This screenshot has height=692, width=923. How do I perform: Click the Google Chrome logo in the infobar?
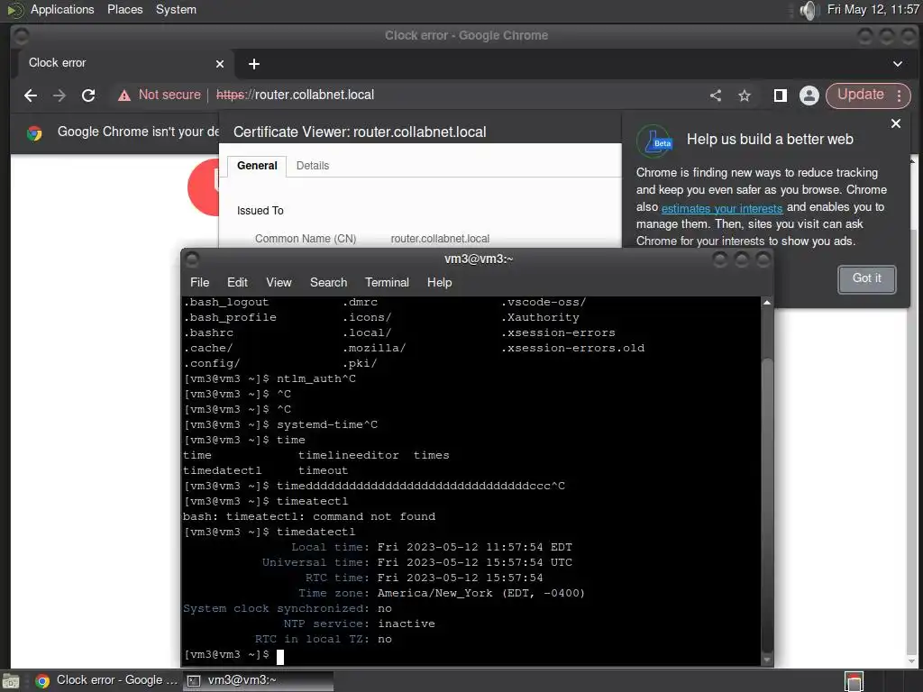pos(34,133)
